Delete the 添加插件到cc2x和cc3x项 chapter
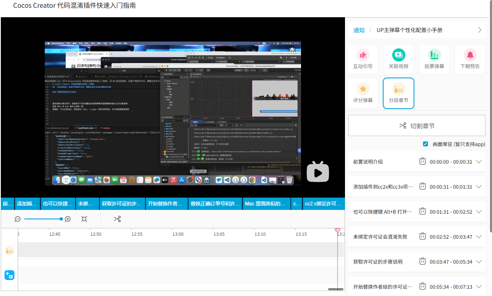Viewport: 492px width, 296px height. tap(422, 187)
